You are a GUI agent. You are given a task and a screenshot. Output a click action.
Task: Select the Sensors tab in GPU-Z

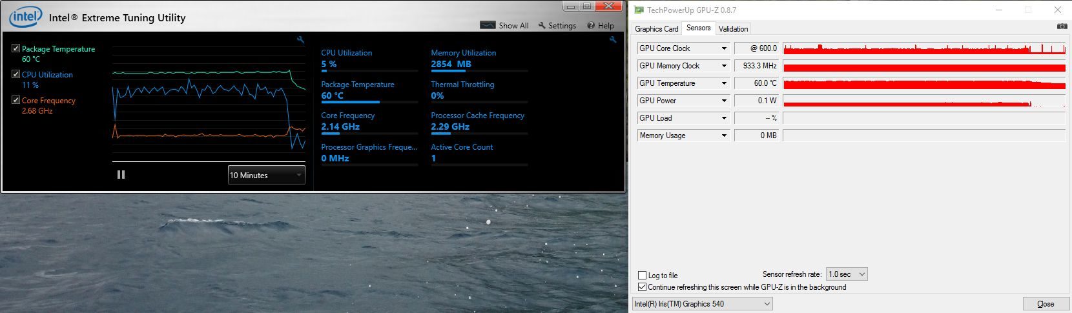coord(698,28)
